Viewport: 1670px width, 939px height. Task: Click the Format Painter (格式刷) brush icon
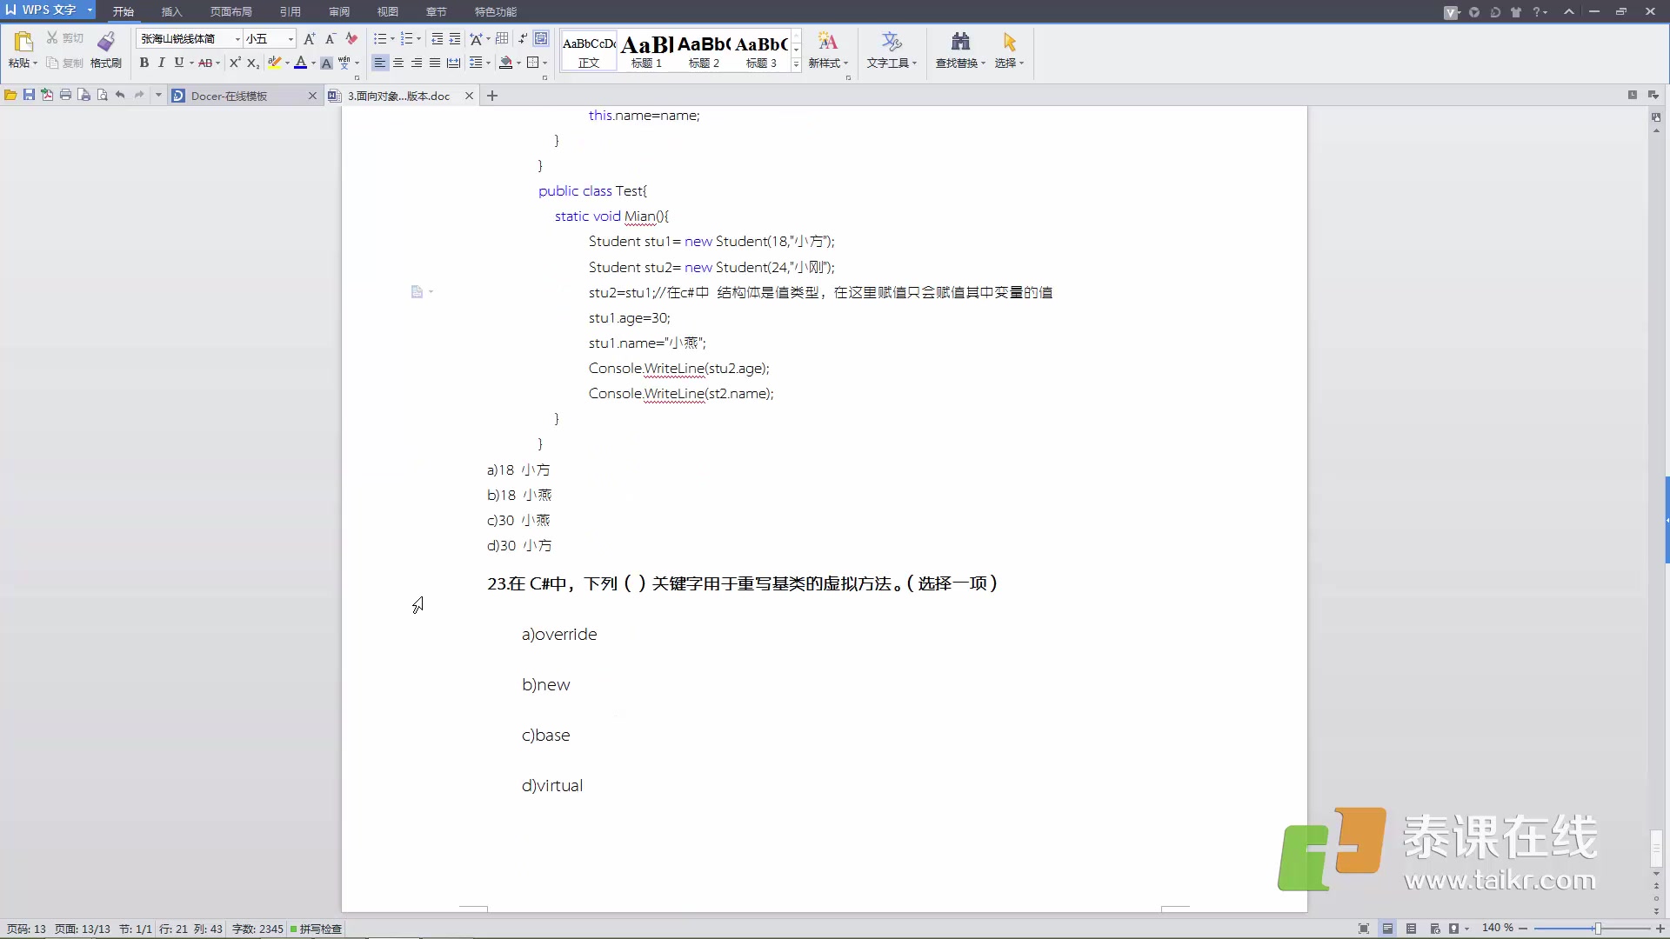point(105,41)
